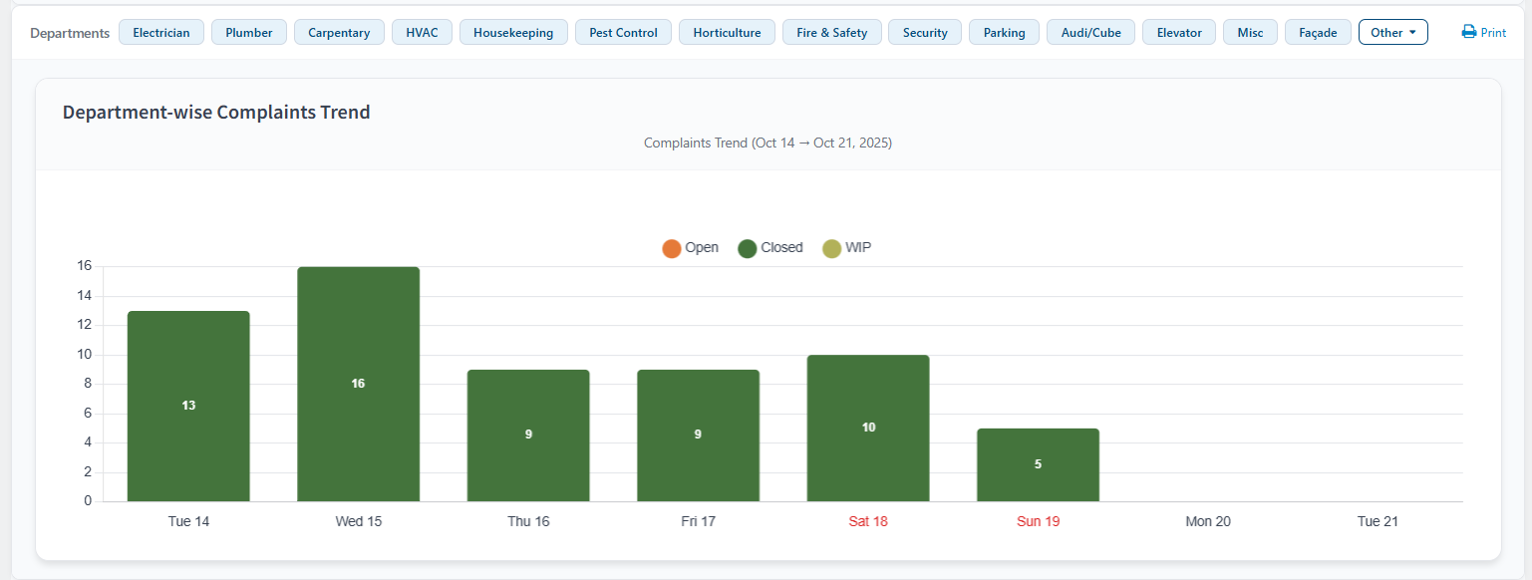
Task: Select the Electrician department filter
Action: click(161, 32)
